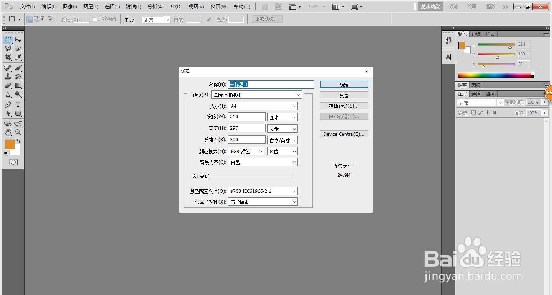Open the width unit 毫米 dropdown

coord(283,117)
